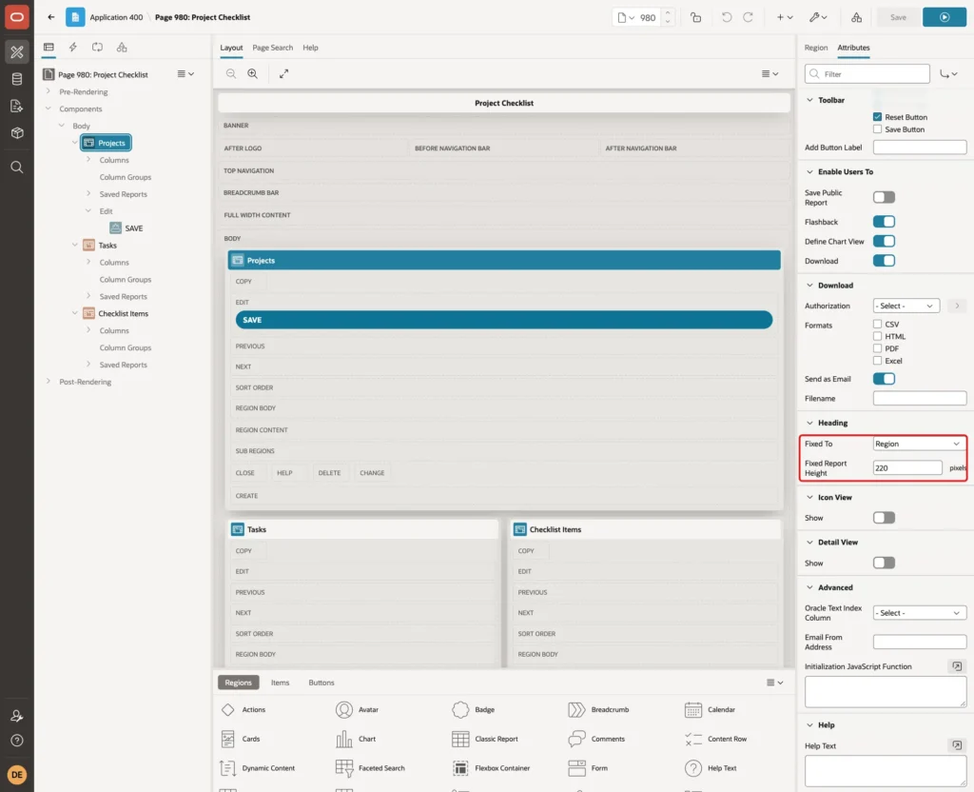The width and height of the screenshot is (974, 792).
Task: Switch to Processing tab icon
Action: click(97, 48)
